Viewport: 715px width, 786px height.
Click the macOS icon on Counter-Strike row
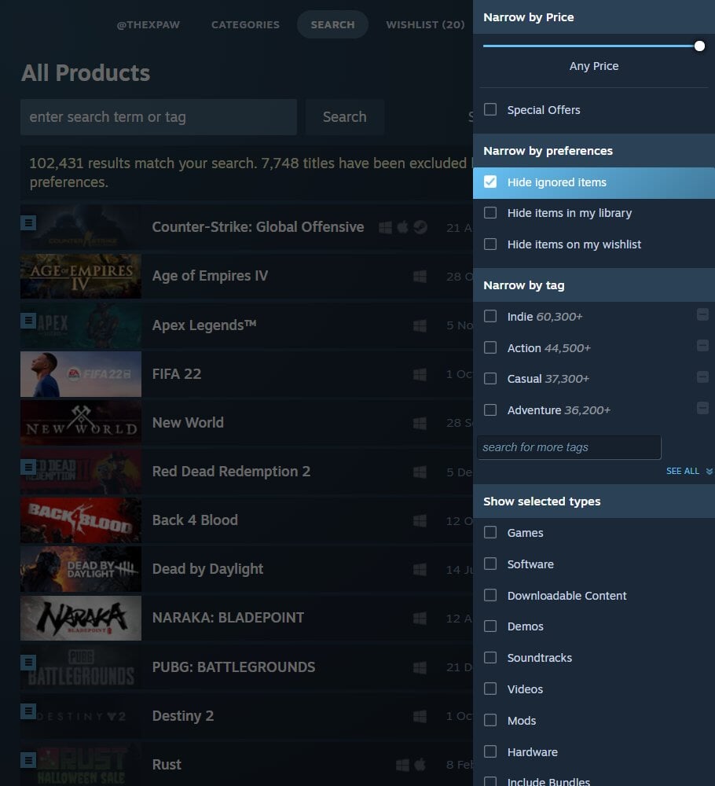(403, 227)
